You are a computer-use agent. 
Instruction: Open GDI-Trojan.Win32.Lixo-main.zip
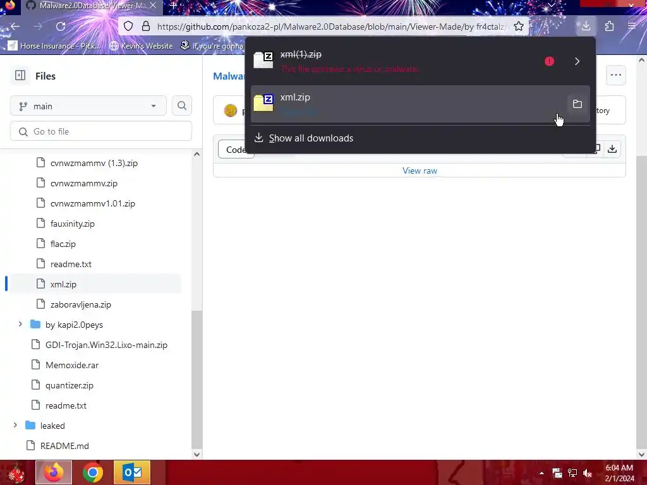pos(106,345)
